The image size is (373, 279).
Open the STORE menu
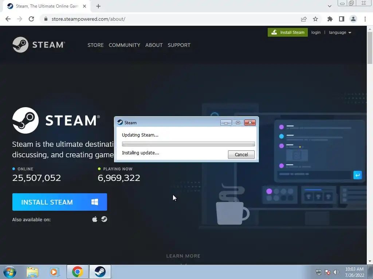[95, 45]
